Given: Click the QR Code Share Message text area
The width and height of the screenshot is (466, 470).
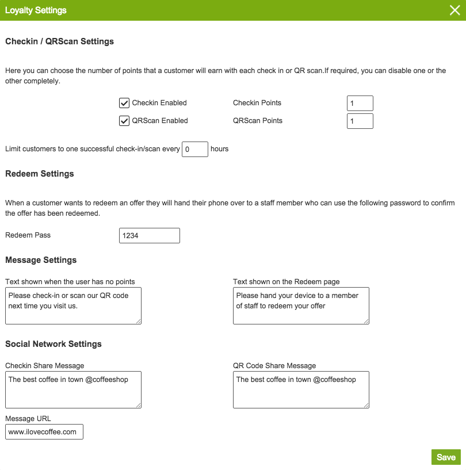Looking at the screenshot, I should tap(301, 389).
